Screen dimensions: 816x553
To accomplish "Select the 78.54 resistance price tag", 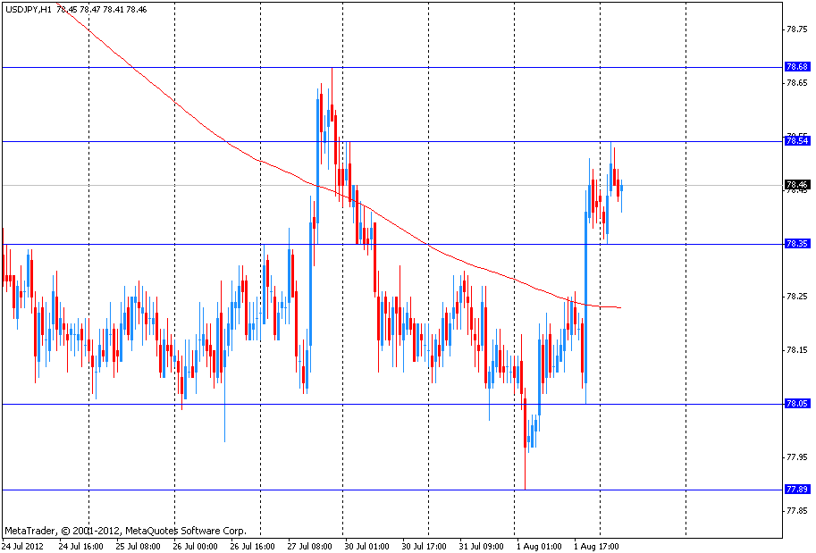I will coord(796,141).
